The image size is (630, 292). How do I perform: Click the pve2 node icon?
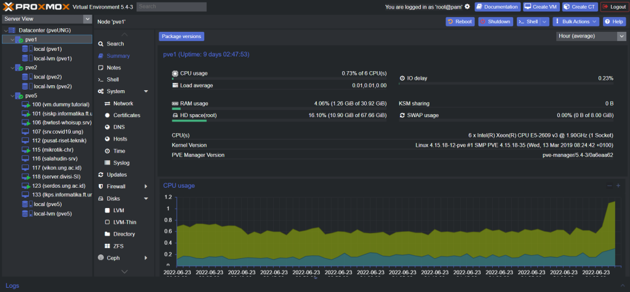(x=19, y=67)
